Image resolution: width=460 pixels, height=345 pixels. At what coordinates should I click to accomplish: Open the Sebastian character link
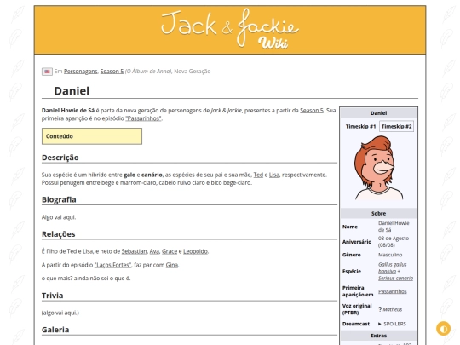(134, 251)
